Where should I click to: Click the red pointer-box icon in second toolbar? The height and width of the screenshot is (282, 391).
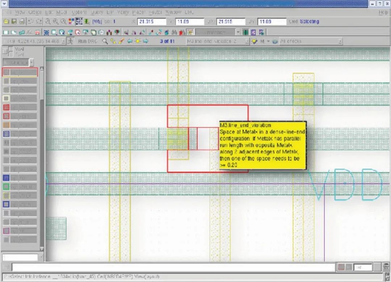(77, 32)
